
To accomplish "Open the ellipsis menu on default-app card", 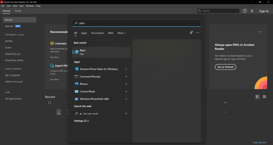I will 260,32.
